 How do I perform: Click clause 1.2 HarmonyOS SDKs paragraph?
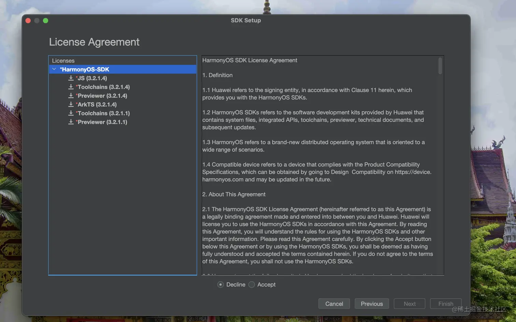coord(313,120)
